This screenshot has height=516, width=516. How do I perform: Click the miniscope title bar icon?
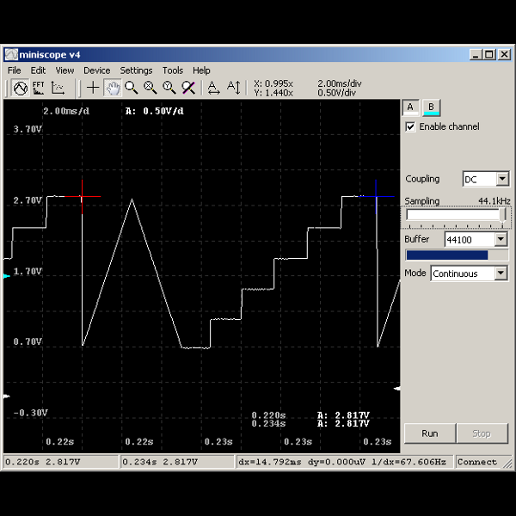pos(11,55)
